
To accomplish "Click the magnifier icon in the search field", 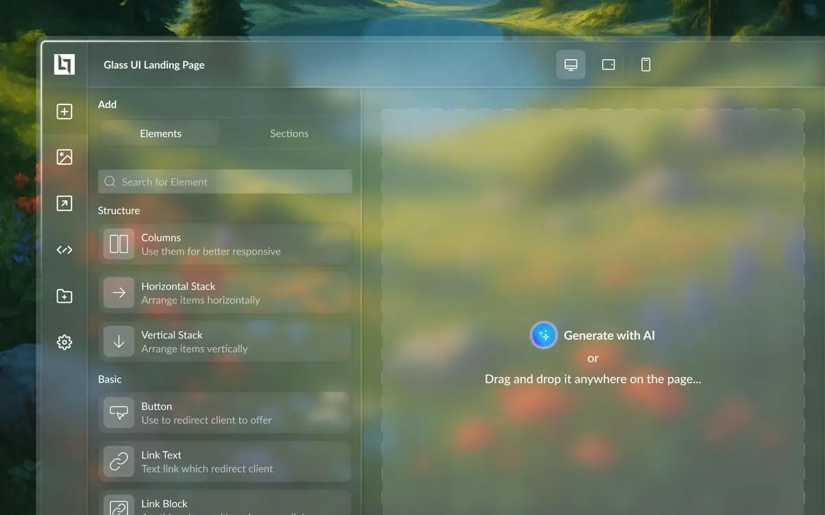I will 110,181.
